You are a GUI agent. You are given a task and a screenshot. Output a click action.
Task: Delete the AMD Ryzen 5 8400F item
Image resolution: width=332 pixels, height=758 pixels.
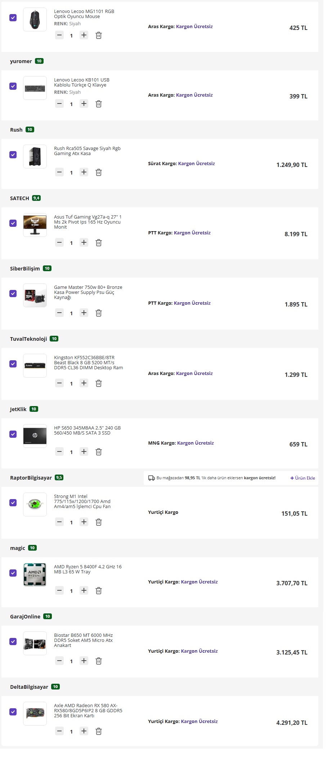99,591
